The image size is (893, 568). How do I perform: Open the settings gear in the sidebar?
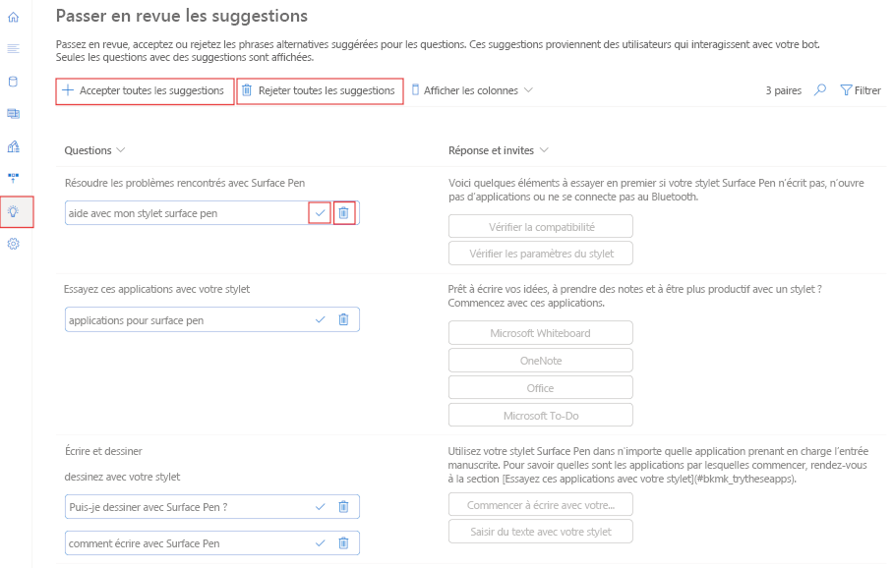[x=13, y=243]
